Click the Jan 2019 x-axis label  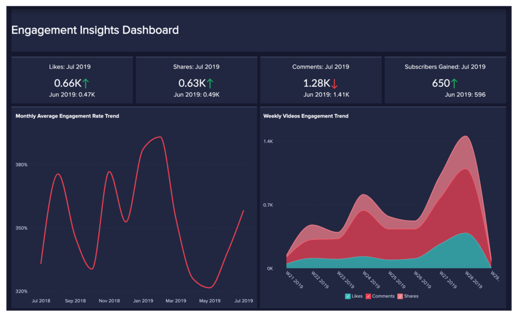[143, 301]
